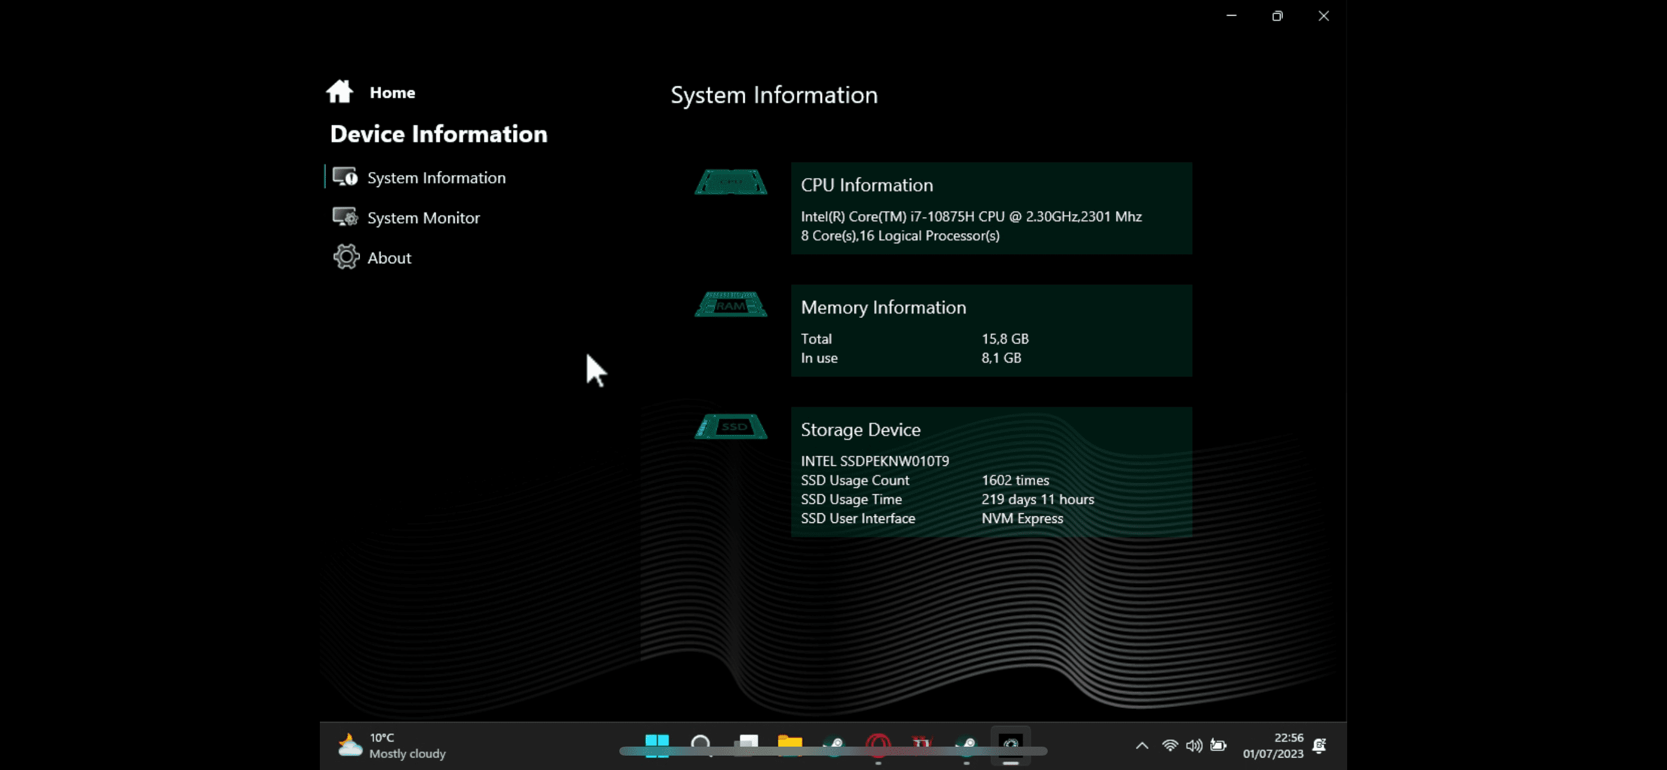The image size is (1667, 770).
Task: Open Wi-Fi network settings in the tray
Action: coord(1170,745)
